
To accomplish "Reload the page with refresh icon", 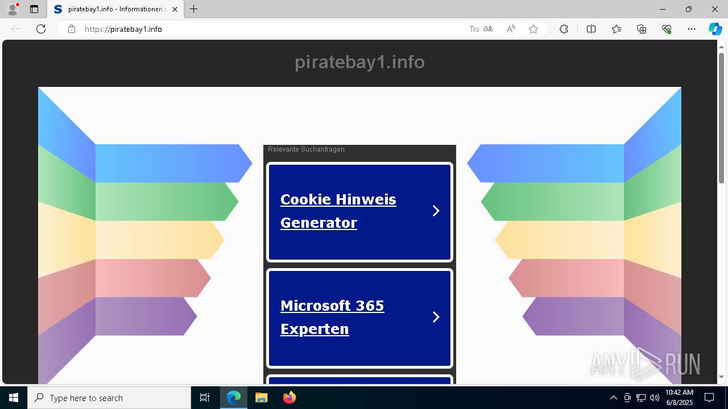I will pyautogui.click(x=41, y=29).
